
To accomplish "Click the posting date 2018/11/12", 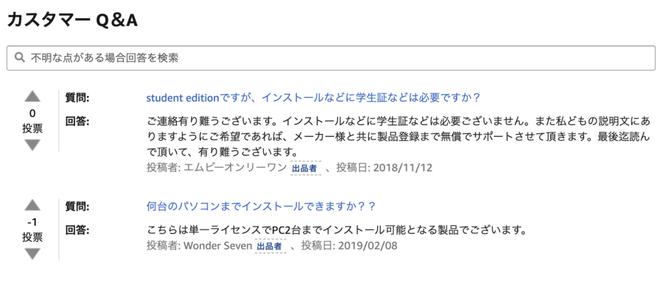I will (x=403, y=168).
